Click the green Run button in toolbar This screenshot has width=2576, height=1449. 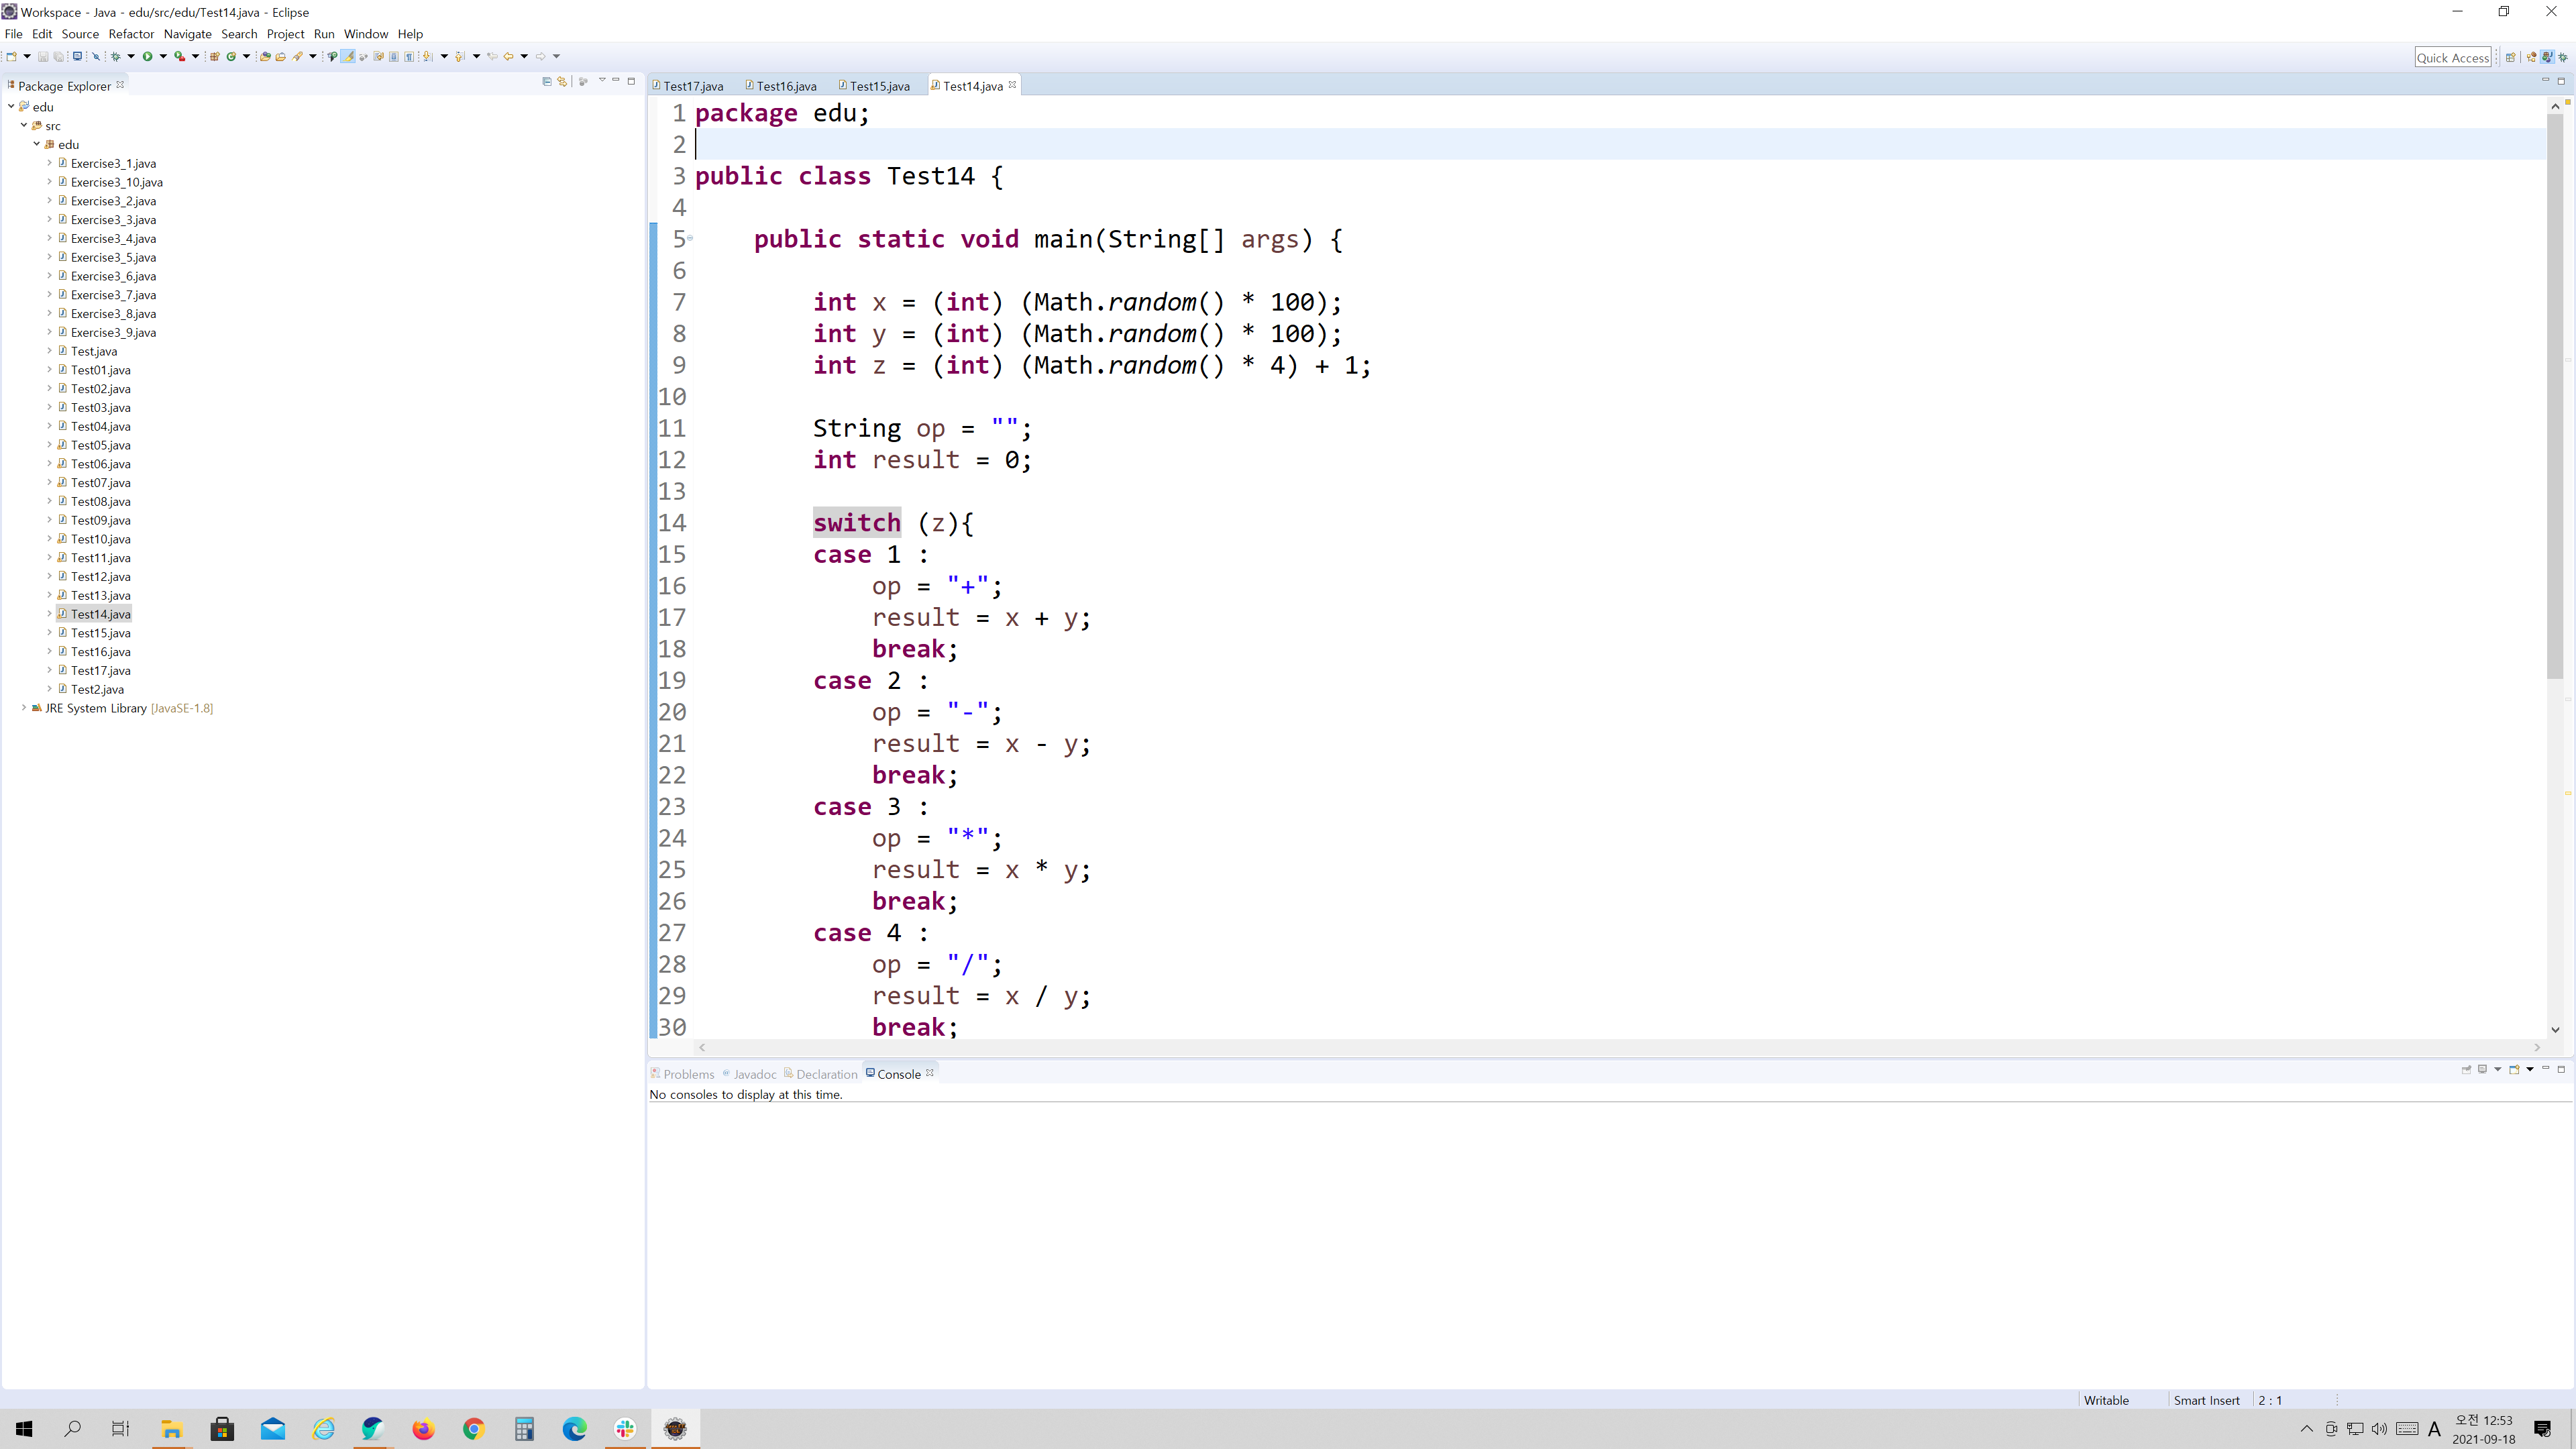[147, 56]
